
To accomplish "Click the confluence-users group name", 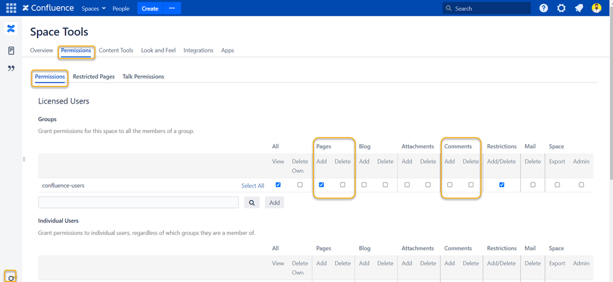I will click(x=63, y=185).
